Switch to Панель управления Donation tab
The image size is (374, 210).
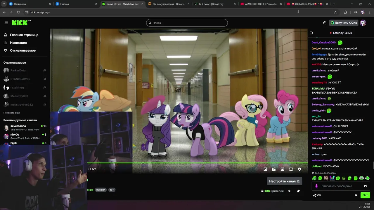(x=169, y=4)
